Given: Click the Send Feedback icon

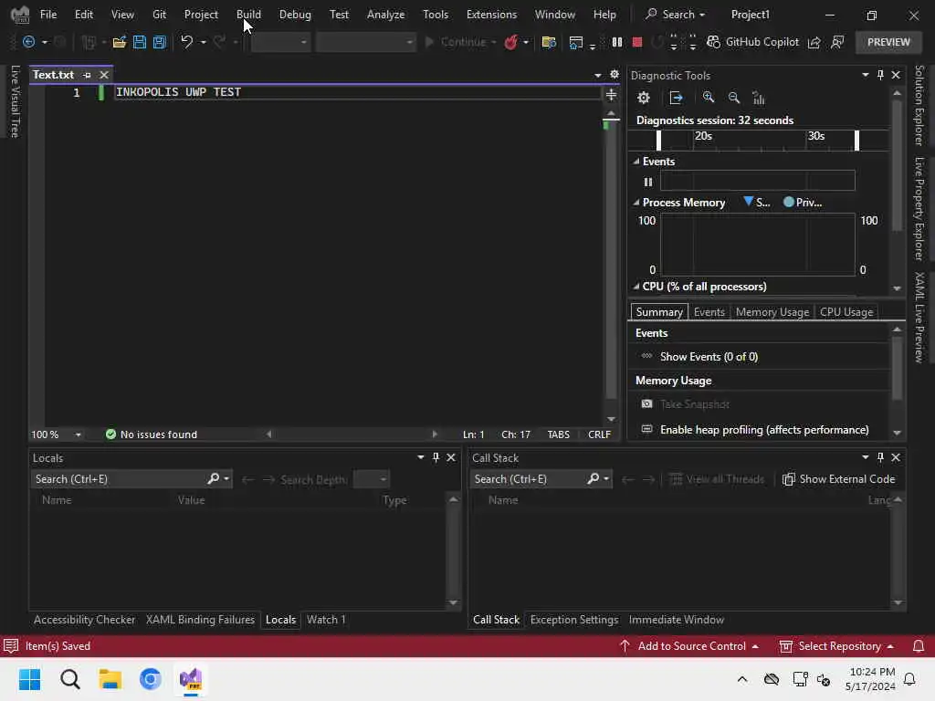Looking at the screenshot, I should pos(838,42).
